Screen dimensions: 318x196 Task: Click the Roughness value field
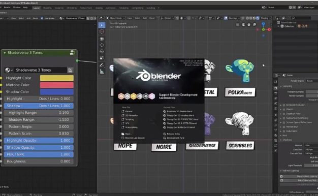39,161
